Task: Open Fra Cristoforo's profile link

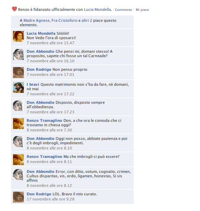Action: pos(65,20)
